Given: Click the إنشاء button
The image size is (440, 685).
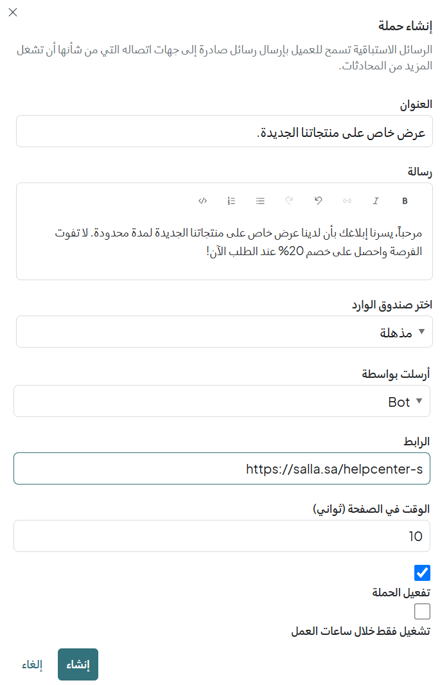Looking at the screenshot, I should point(78,664).
